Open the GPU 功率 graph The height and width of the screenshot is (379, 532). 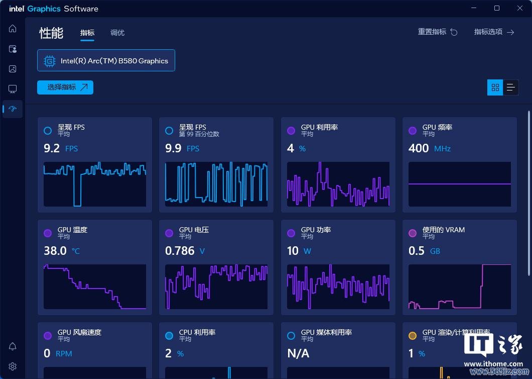pyautogui.click(x=338, y=287)
